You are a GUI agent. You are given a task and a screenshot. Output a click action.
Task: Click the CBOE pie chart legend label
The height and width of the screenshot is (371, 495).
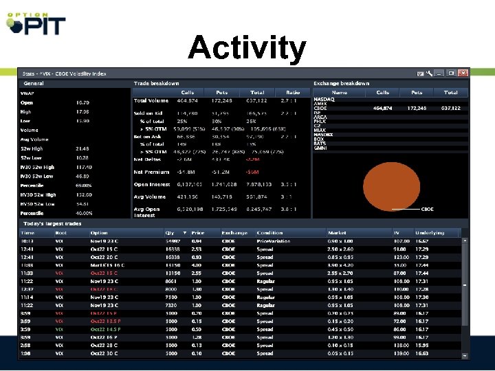[x=427, y=209]
